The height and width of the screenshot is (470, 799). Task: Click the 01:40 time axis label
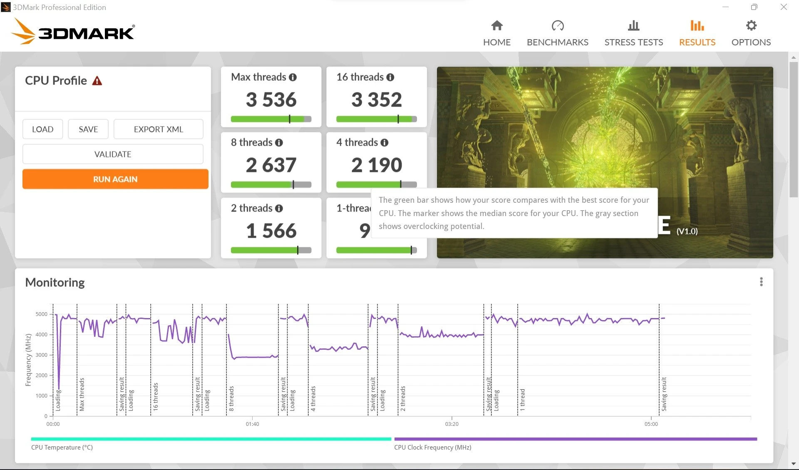click(252, 424)
